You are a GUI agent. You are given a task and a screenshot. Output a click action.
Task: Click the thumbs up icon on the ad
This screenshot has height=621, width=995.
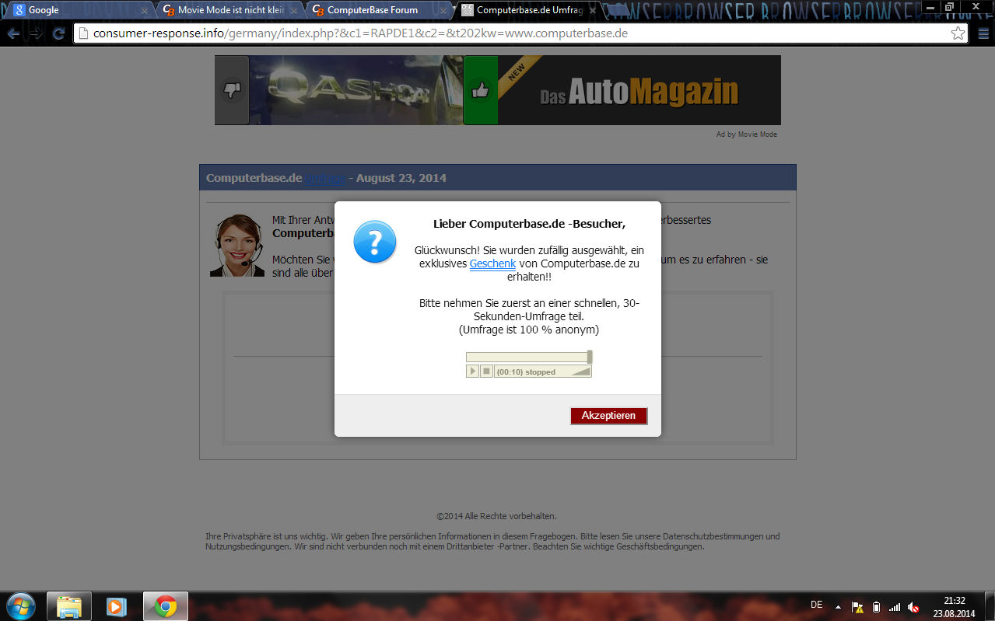(480, 90)
